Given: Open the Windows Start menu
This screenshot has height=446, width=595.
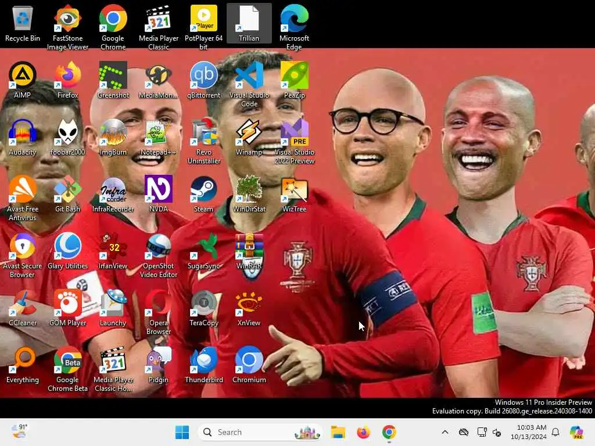Looking at the screenshot, I should [x=182, y=432].
